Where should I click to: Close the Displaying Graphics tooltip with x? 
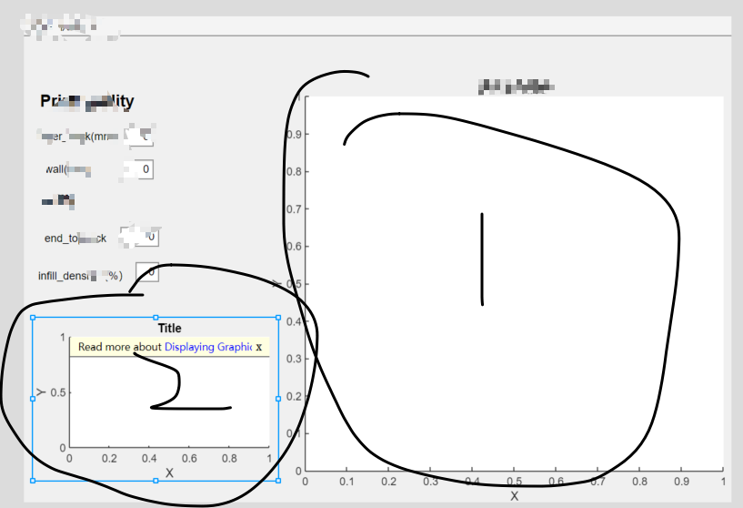tap(258, 347)
